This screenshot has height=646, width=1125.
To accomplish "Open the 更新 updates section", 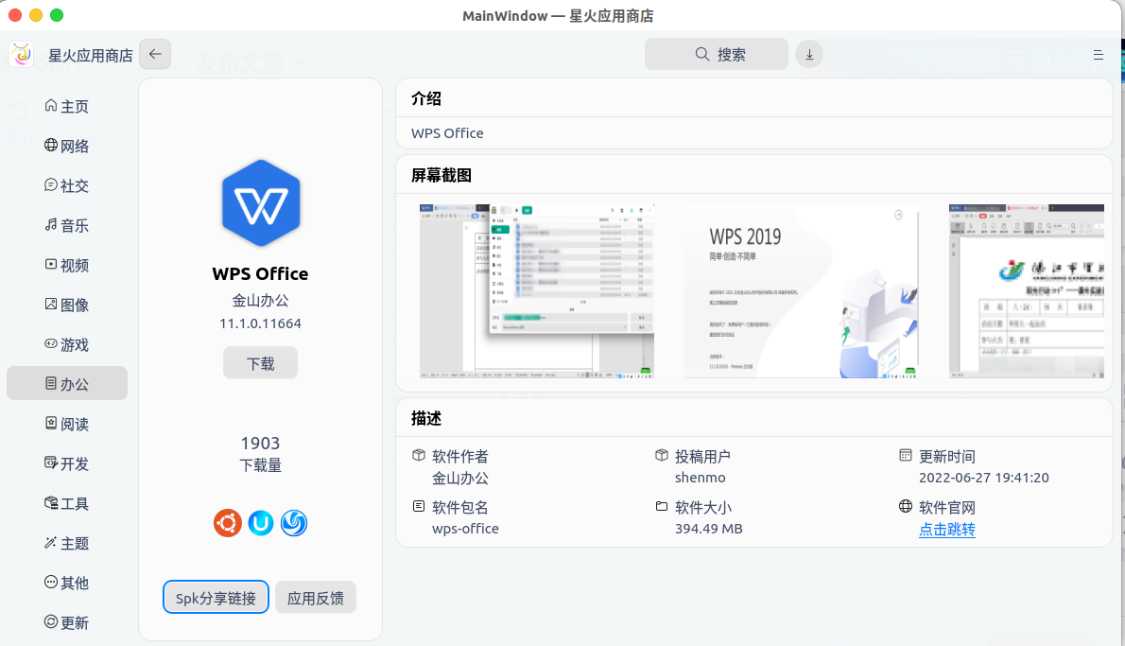I will [x=67, y=622].
